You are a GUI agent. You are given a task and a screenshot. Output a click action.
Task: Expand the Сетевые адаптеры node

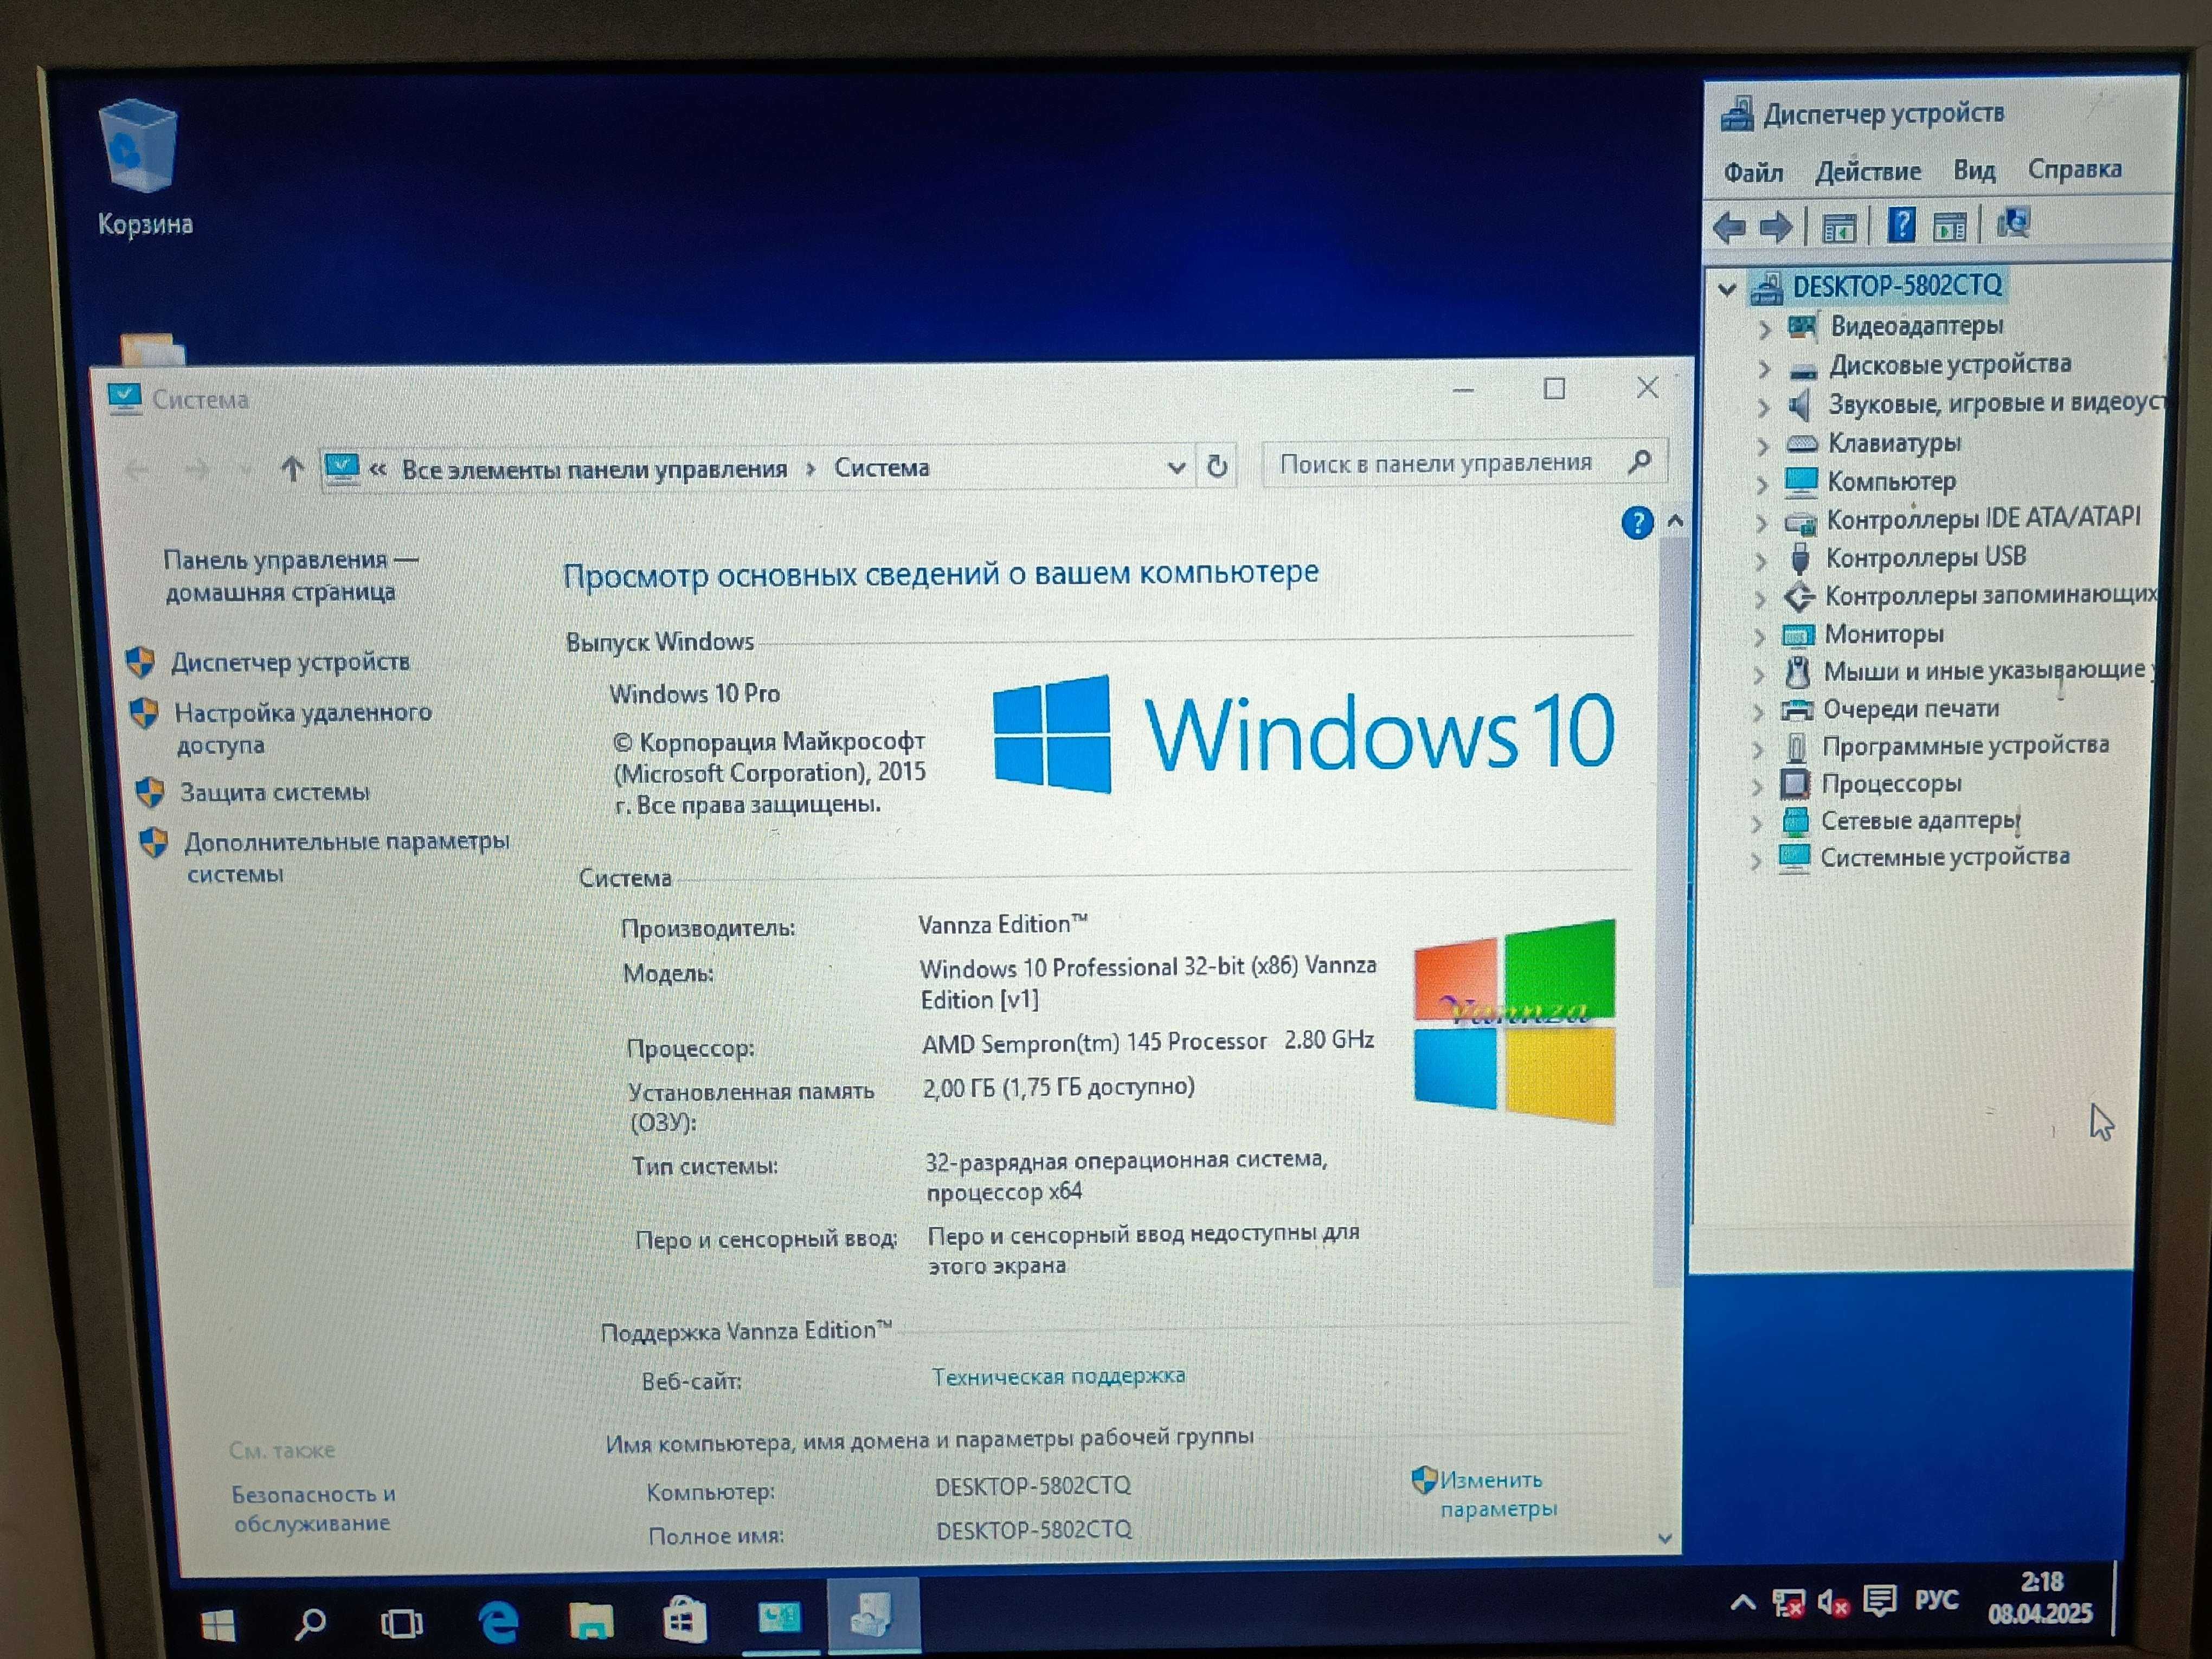(x=1757, y=824)
